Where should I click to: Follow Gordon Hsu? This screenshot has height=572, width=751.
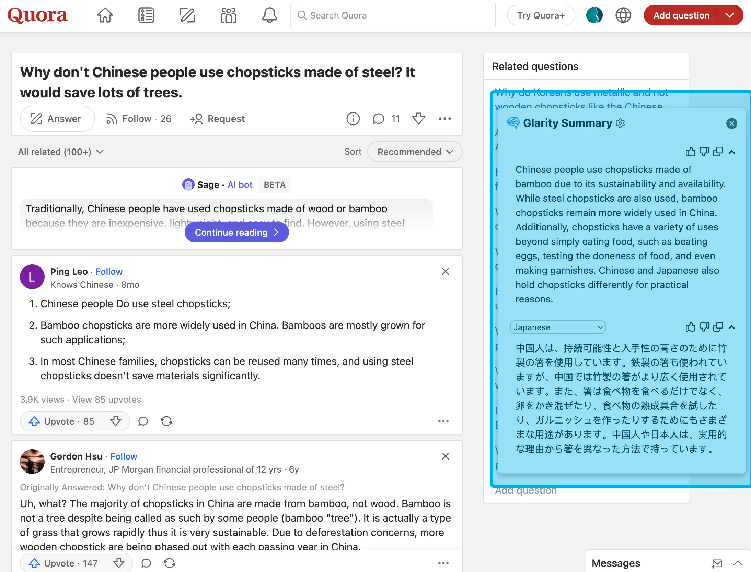click(x=124, y=456)
